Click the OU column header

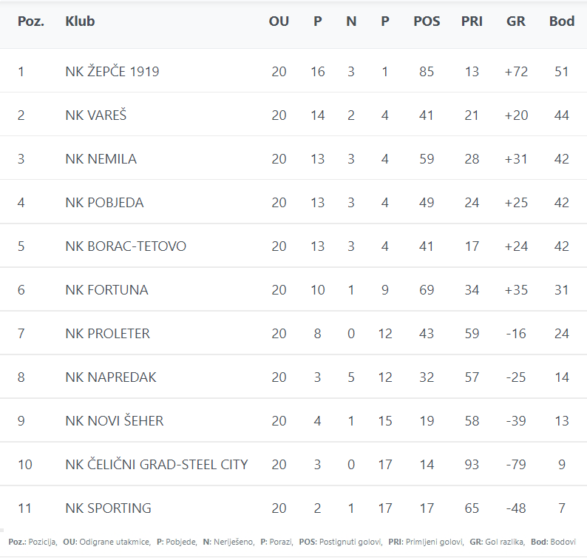pos(279,21)
